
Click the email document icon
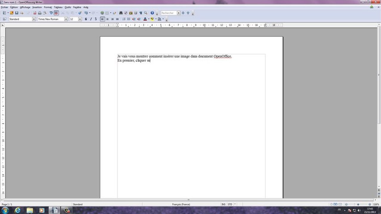pos(22,13)
